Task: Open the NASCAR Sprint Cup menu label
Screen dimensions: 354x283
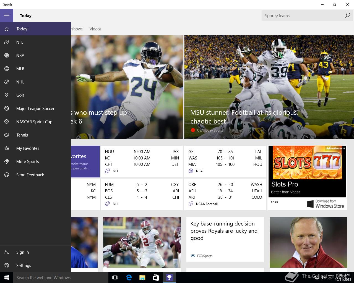Action: point(34,122)
